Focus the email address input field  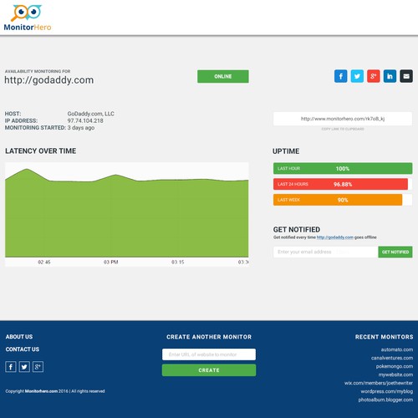325,252
